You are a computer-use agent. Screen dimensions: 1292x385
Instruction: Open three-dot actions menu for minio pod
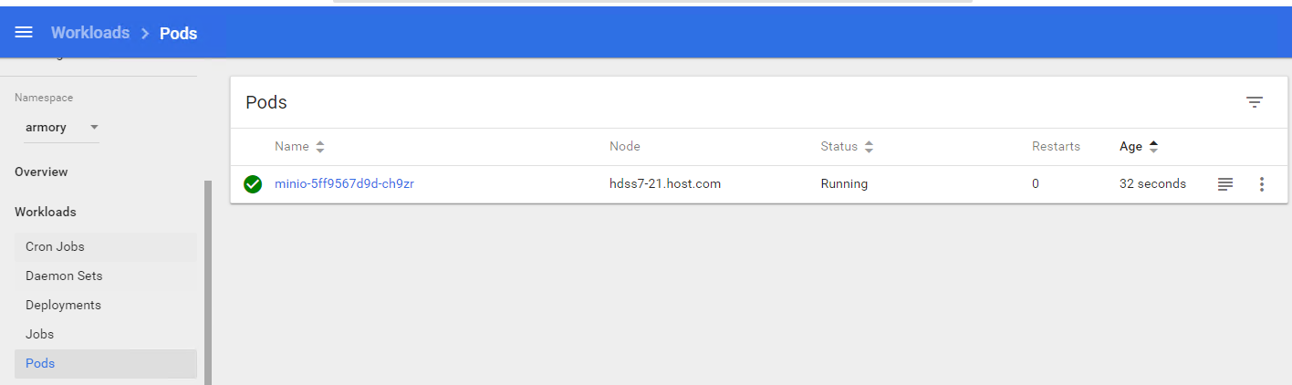click(x=1262, y=184)
